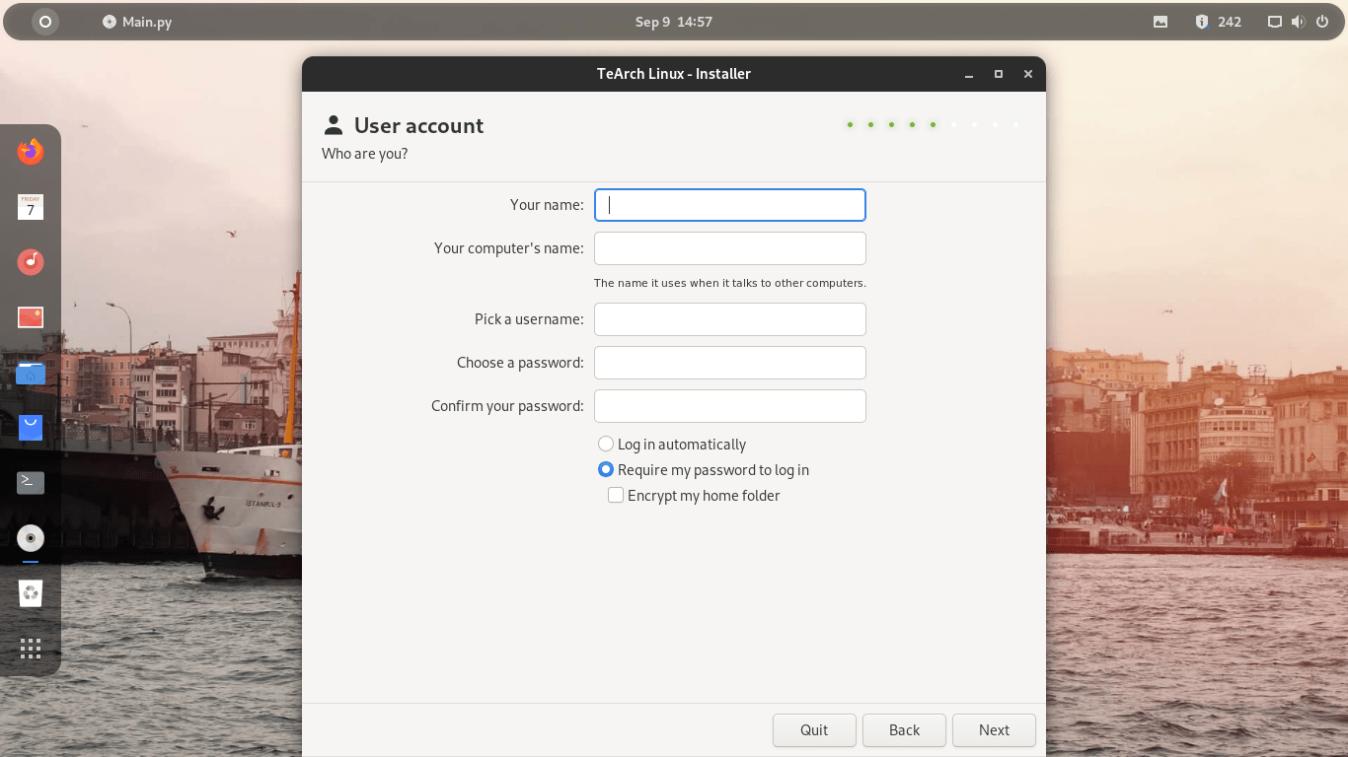1348x757 pixels.
Task: Focus the Your name field
Action: click(x=730, y=205)
